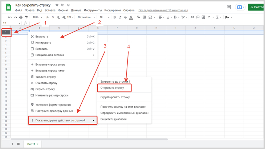Format as percent with % button
The width and height of the screenshot is (265, 149).
[x=53, y=17]
